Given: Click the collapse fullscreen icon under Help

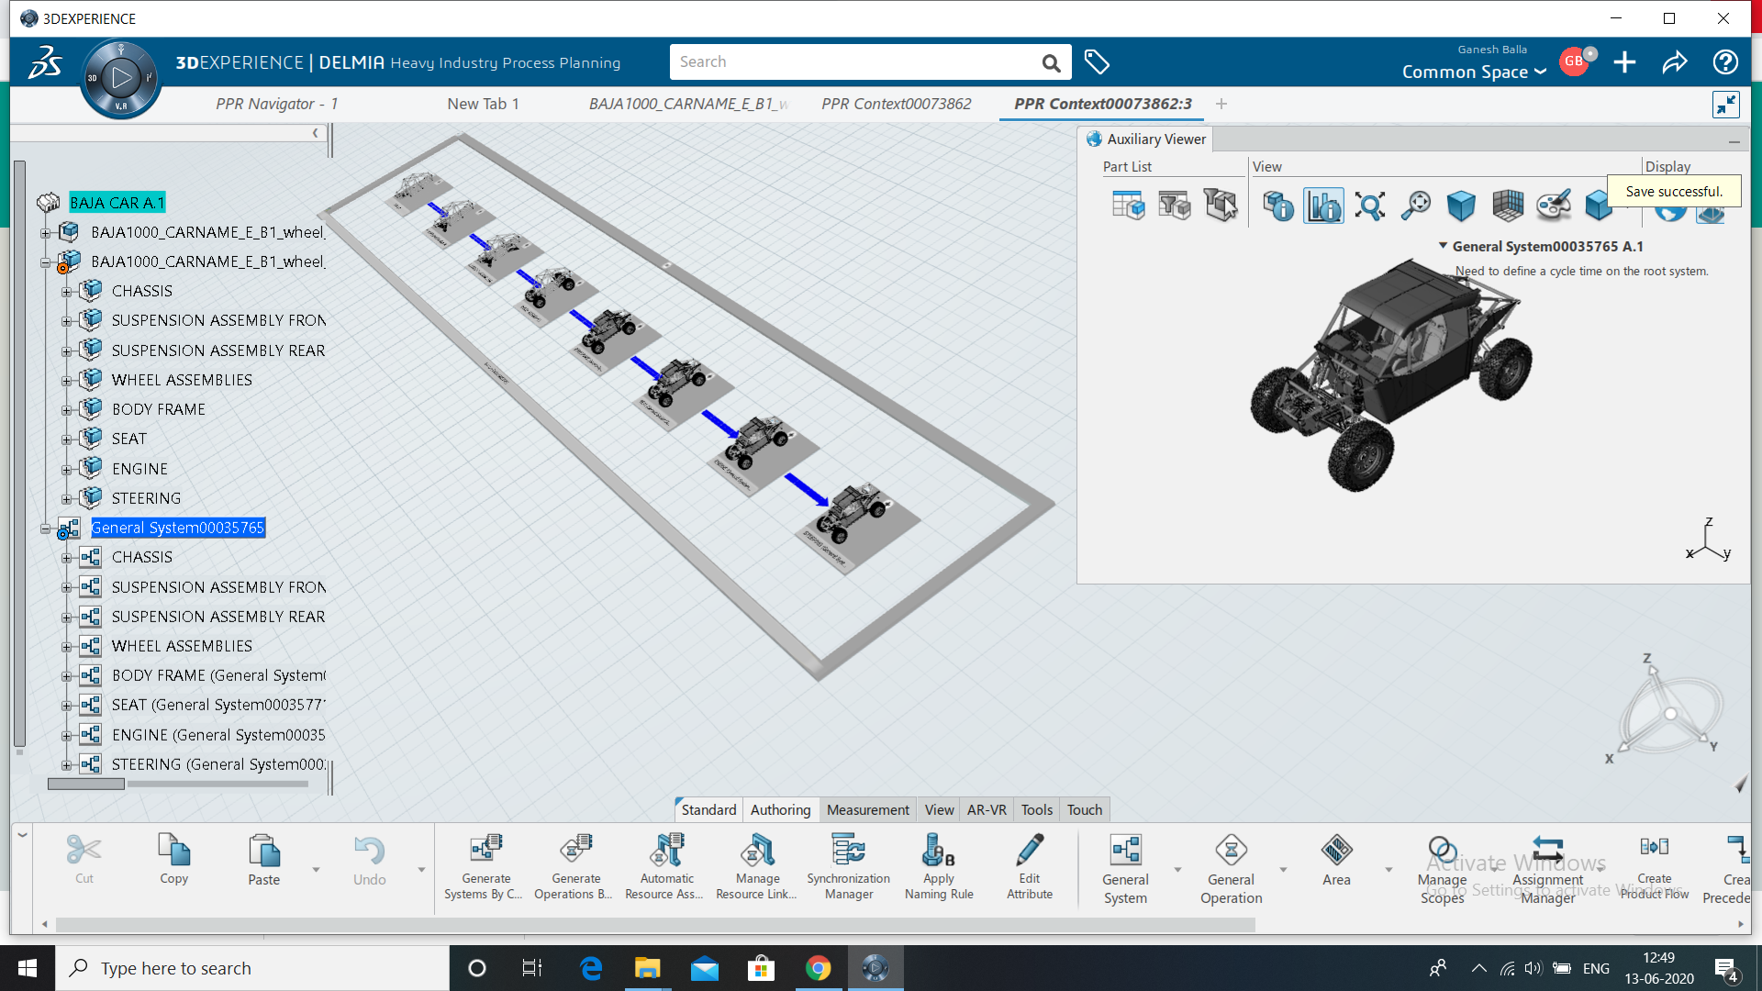Looking at the screenshot, I should coord(1725,105).
